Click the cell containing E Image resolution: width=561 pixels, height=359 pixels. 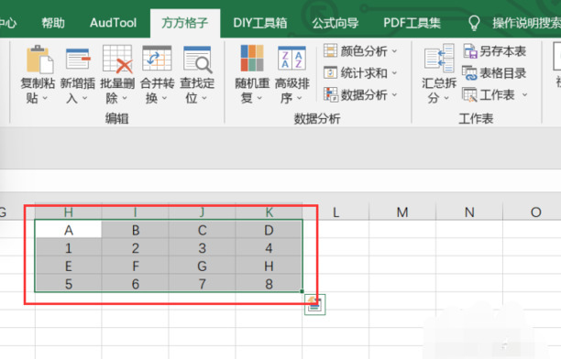tap(69, 266)
